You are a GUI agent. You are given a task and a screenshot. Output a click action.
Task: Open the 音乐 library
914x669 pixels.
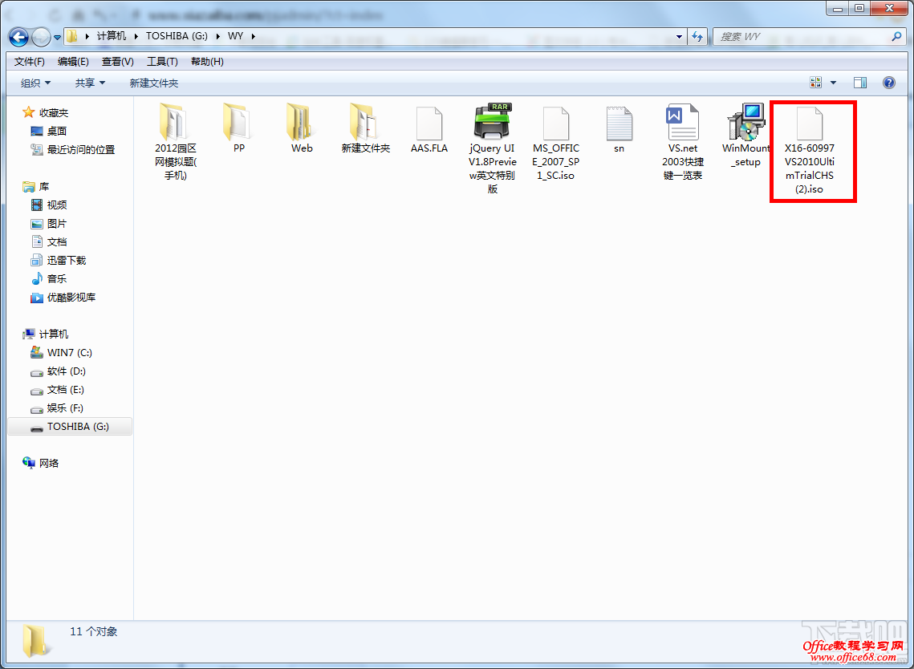click(x=49, y=279)
